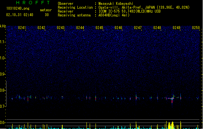Click the large meteor echo before 0249
The image size is (203, 129).
[x=172, y=99]
